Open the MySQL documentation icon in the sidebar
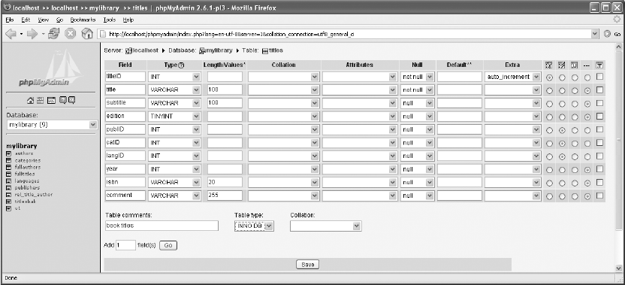Screen dimensions: 625x285 click(x=71, y=100)
